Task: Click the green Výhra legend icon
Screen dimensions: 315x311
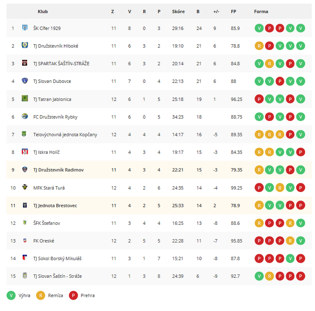Action: coord(11,295)
